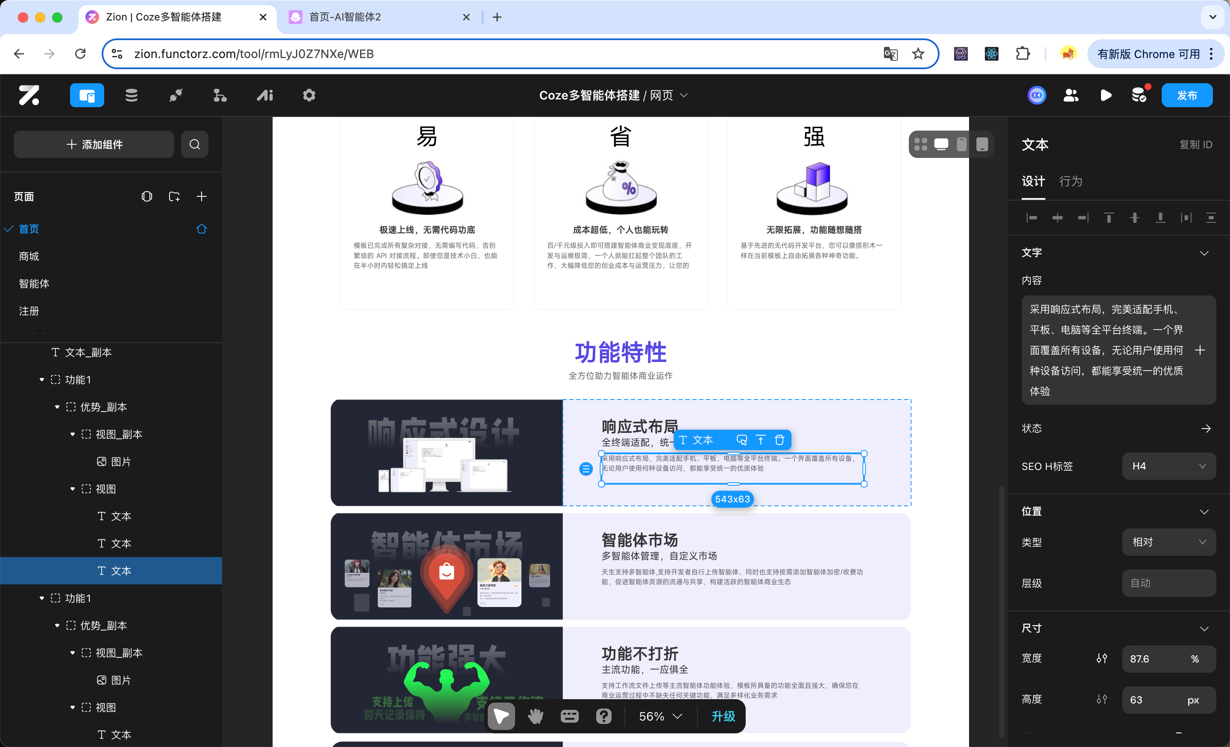Open project settings gear

[309, 95]
